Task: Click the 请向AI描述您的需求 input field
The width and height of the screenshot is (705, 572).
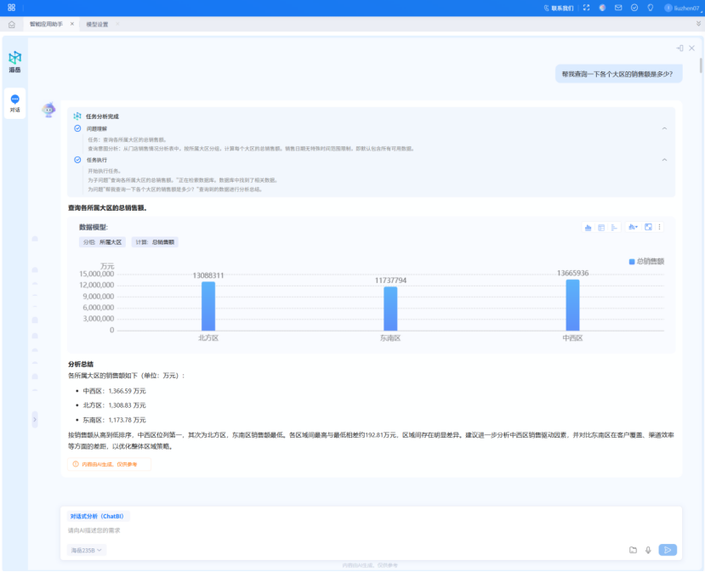Action: coord(340,530)
